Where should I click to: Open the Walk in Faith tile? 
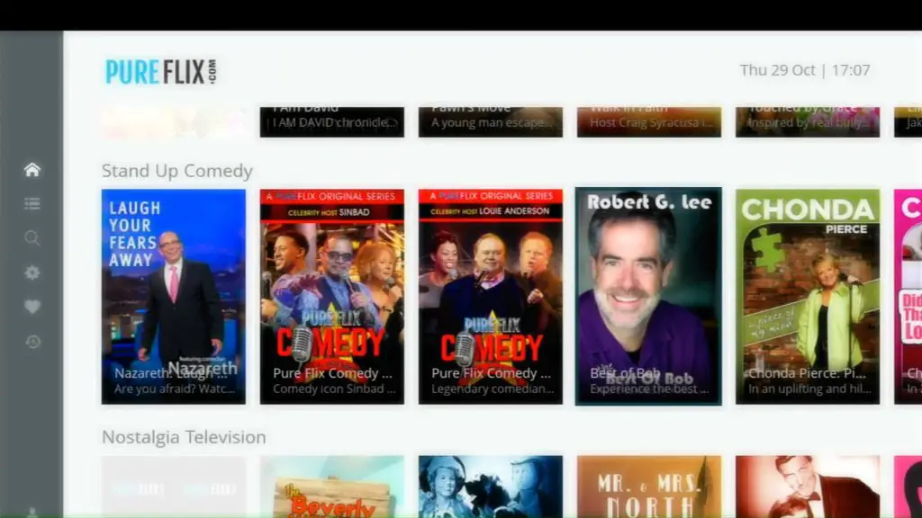tap(648, 121)
